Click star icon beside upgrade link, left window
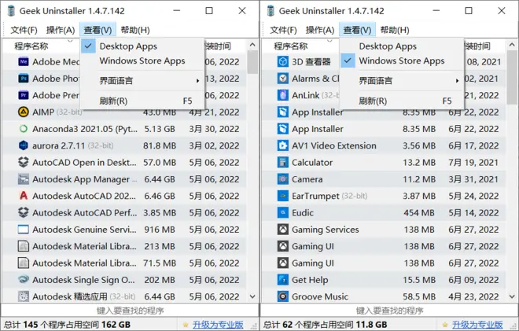Image resolution: width=519 pixels, height=331 pixels. point(186,325)
